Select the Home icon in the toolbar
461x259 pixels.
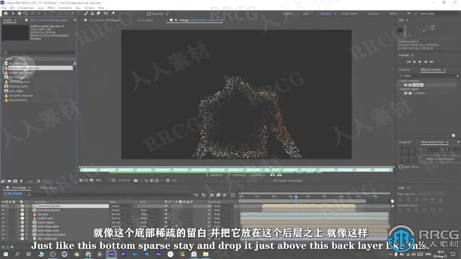click(5, 13)
